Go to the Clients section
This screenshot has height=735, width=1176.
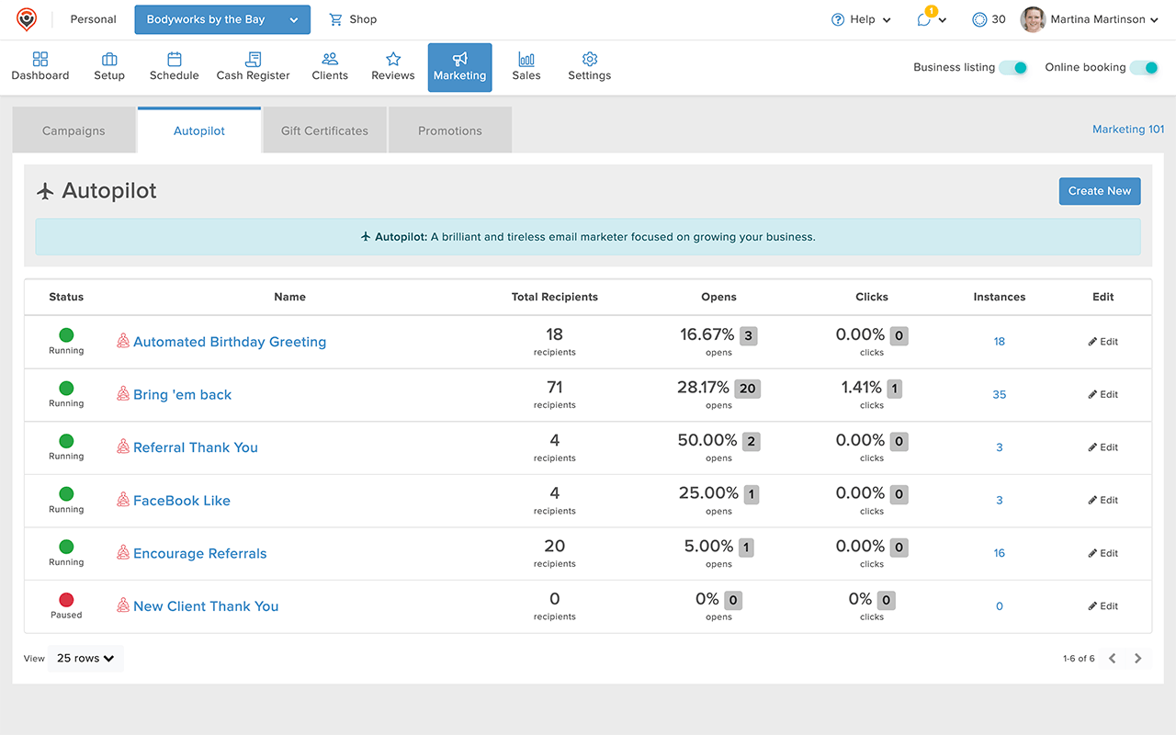coord(329,66)
